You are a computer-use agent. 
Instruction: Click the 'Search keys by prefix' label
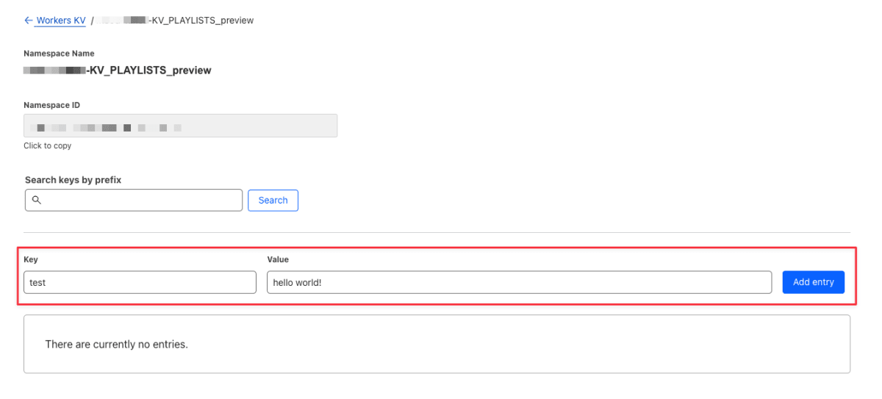73,179
